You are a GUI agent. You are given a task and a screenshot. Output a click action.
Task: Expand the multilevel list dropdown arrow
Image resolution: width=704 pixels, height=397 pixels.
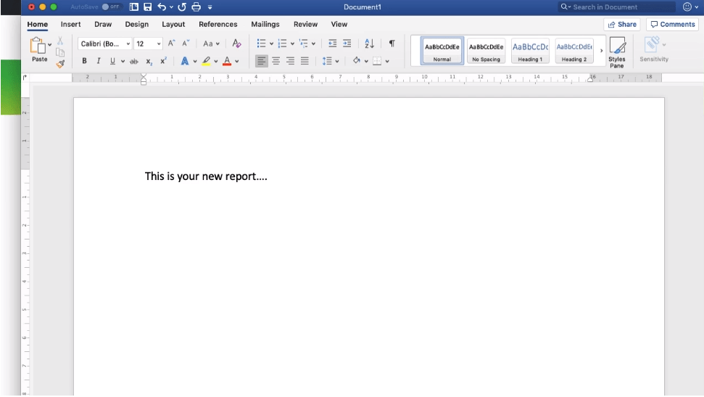click(x=313, y=44)
